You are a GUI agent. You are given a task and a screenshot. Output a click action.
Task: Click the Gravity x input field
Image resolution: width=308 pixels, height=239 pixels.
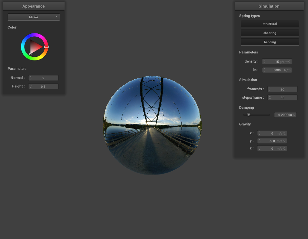272,133
